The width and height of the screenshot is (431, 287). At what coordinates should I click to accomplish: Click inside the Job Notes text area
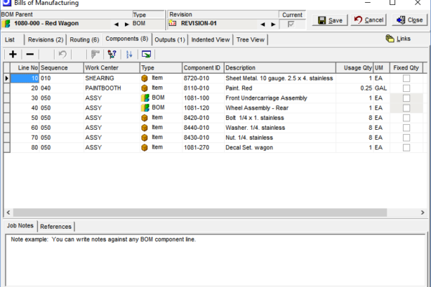click(215, 261)
